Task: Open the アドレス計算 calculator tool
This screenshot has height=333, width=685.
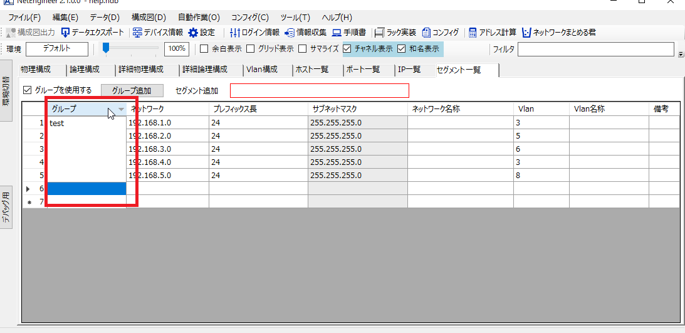Action: (x=473, y=33)
